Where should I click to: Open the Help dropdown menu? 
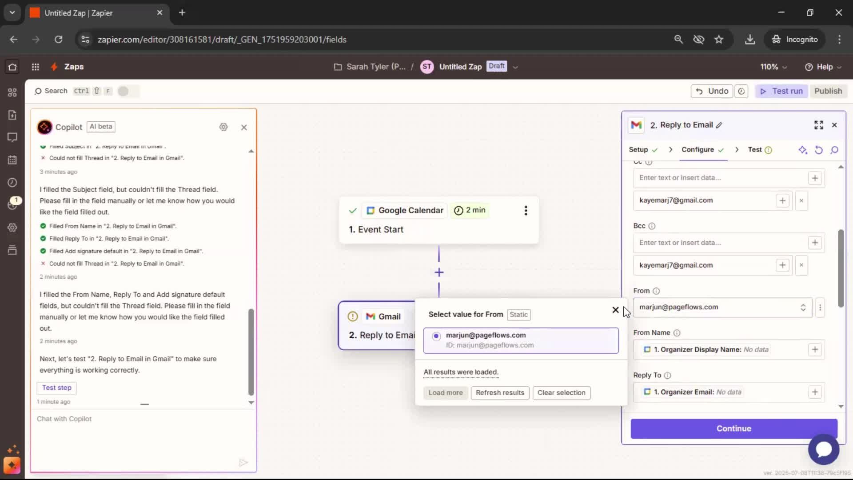click(x=823, y=67)
